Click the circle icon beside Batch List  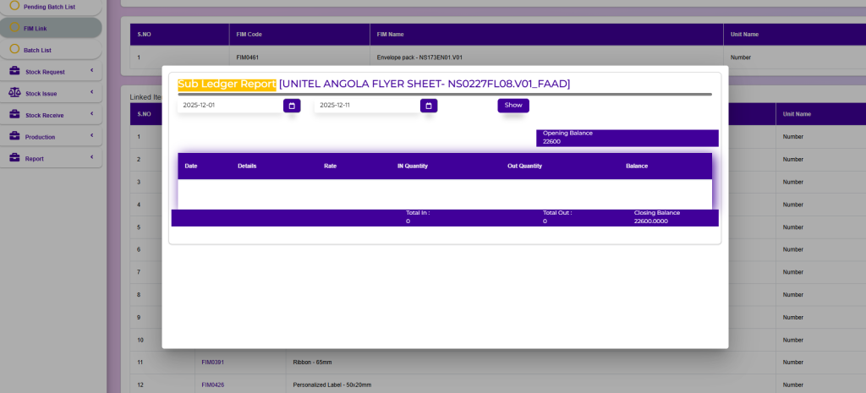(14, 50)
